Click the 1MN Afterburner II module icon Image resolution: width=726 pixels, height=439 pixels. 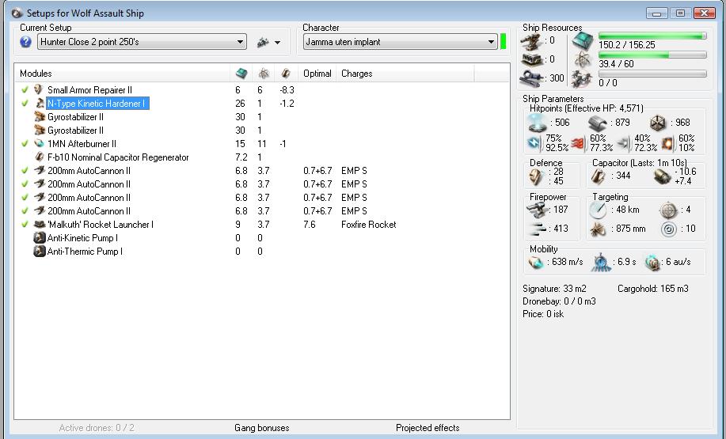[40, 143]
